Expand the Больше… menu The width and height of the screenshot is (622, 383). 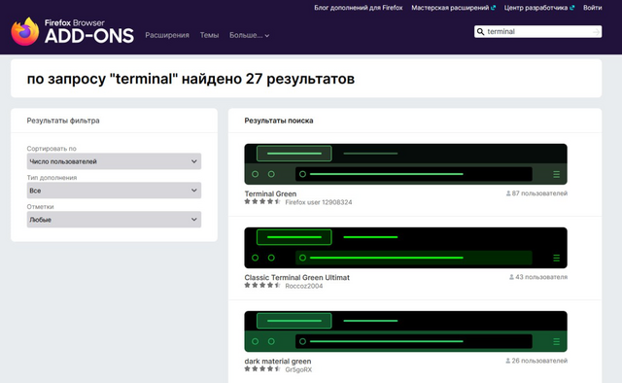[249, 35]
